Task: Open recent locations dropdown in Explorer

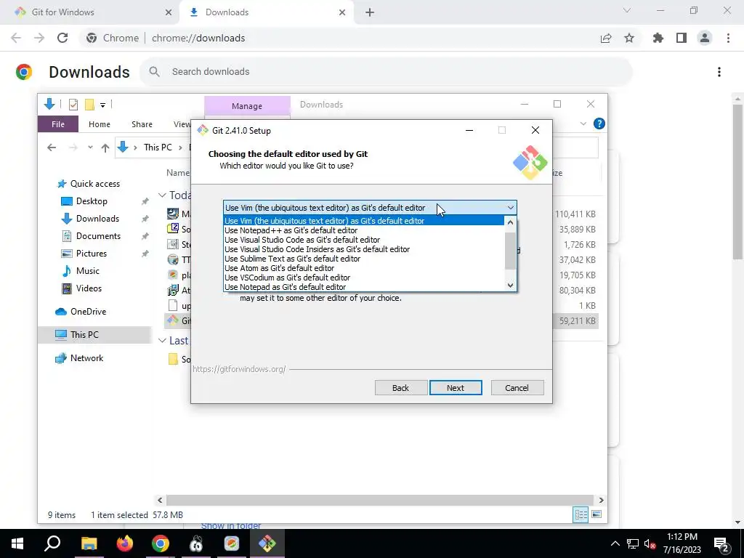Action: 90,147
